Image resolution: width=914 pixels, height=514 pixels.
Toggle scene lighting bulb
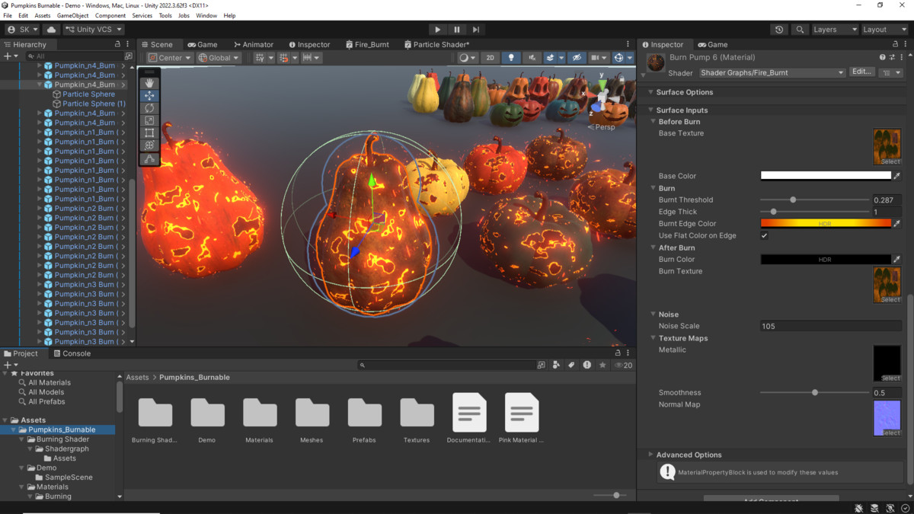[510, 58]
